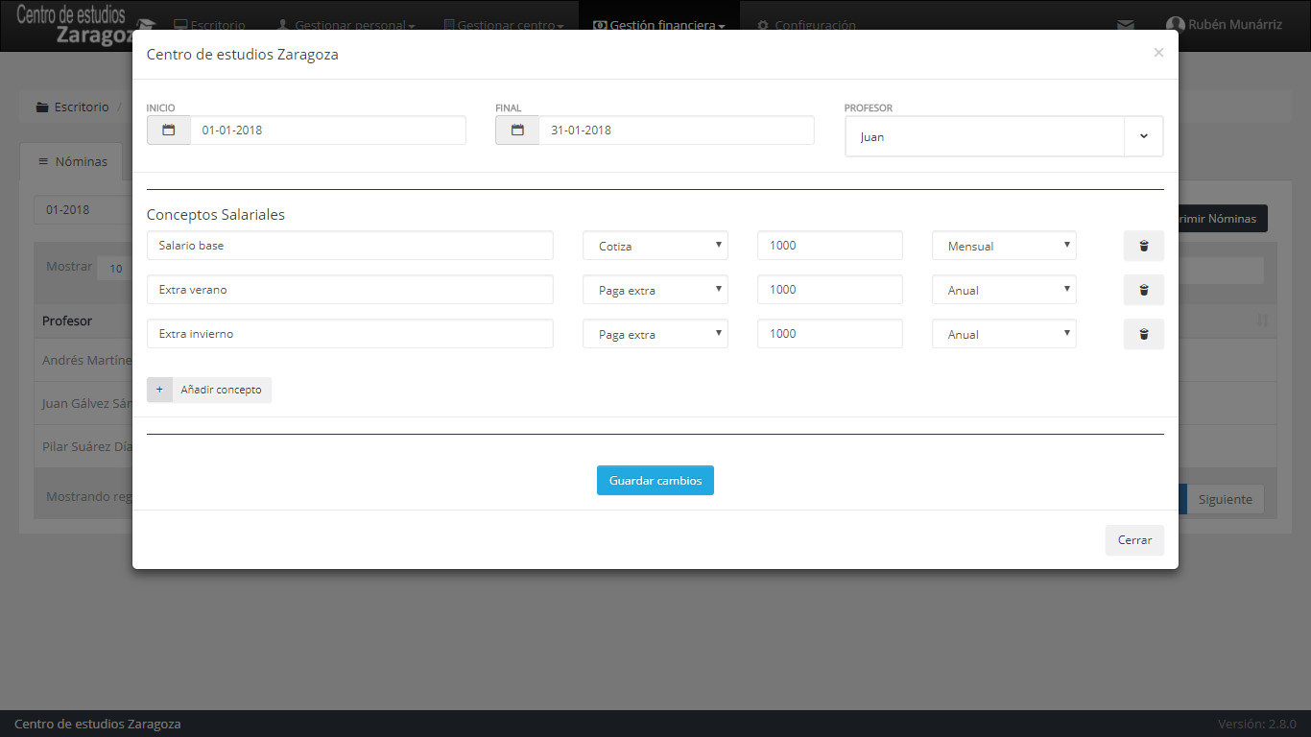The height and width of the screenshot is (737, 1311).
Task: Click the Centro de estudios Zaragoza modal title
Action: 242,55
